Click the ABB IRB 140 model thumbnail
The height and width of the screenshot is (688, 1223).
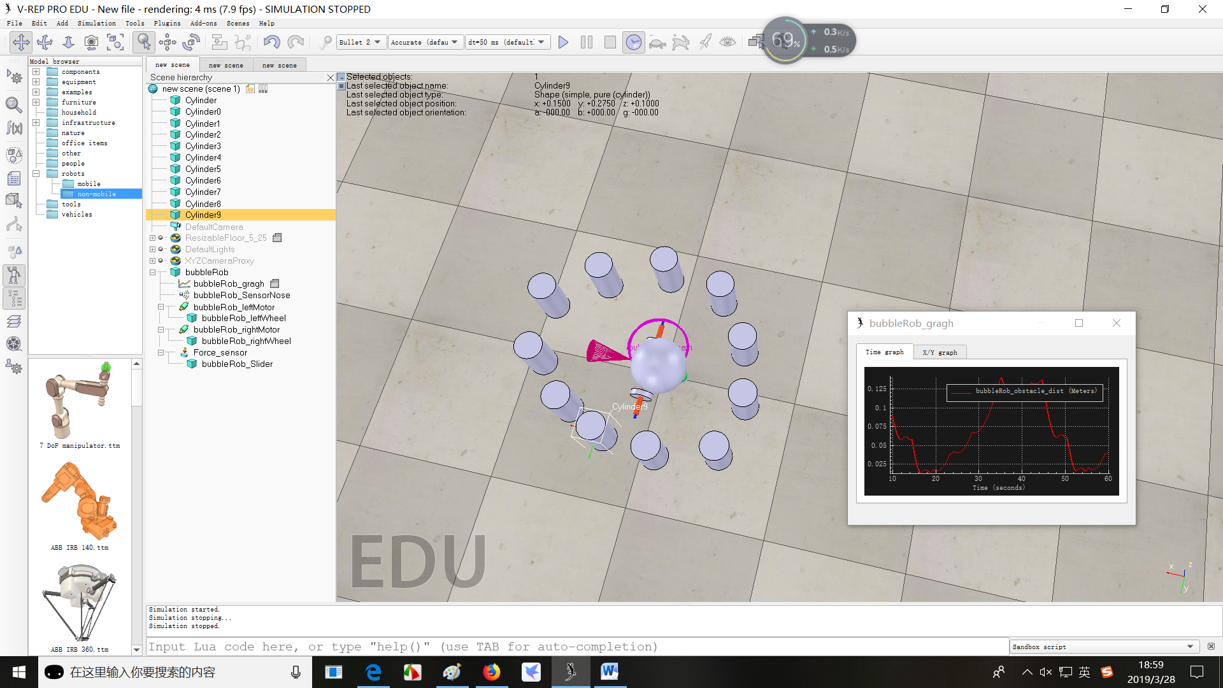80,501
